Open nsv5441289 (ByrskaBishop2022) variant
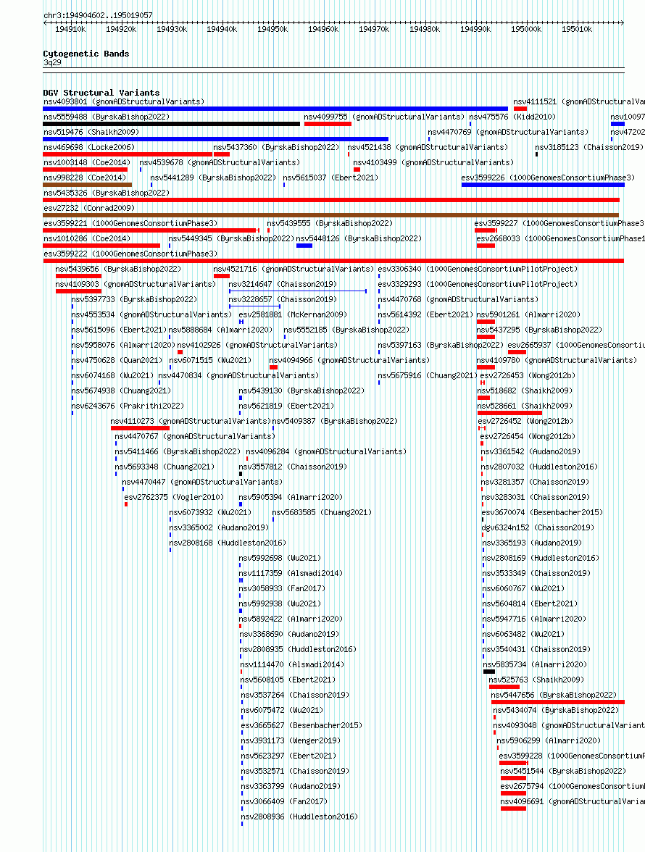Screen dimensions: 645x852 coord(213,177)
